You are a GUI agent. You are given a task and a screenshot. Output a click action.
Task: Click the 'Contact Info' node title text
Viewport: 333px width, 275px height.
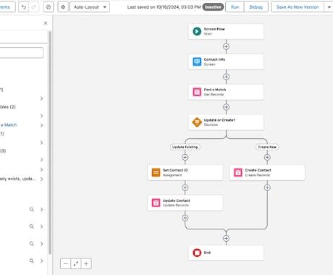click(x=214, y=59)
